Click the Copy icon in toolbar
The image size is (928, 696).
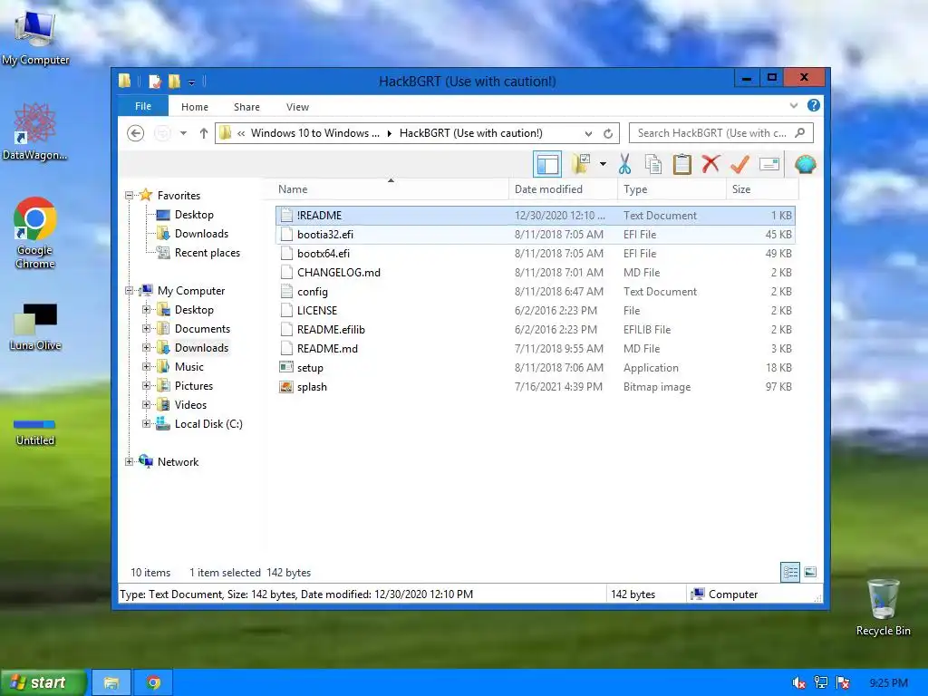click(653, 164)
